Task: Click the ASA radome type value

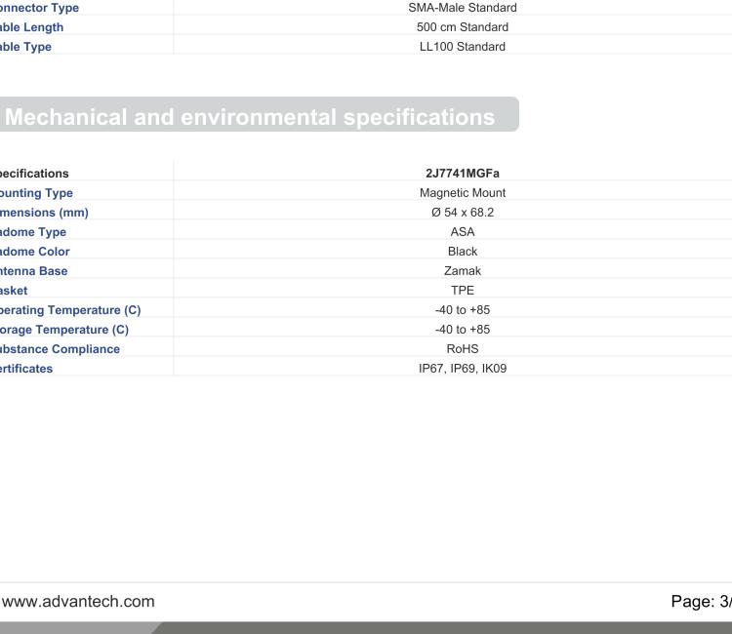Action: pos(462,232)
